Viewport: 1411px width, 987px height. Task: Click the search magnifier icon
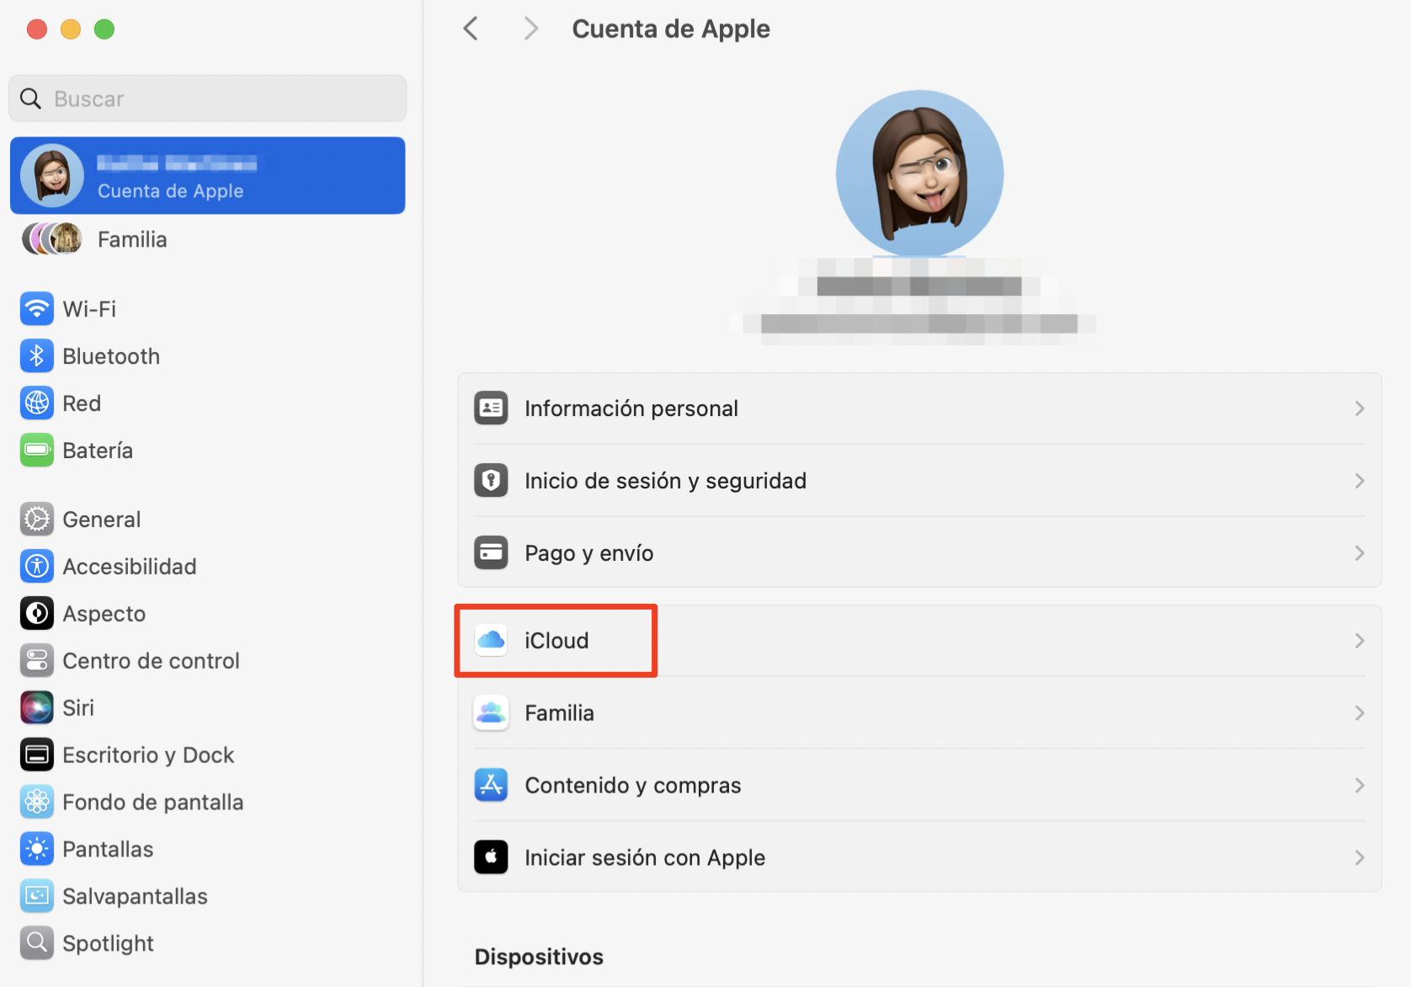tap(31, 99)
